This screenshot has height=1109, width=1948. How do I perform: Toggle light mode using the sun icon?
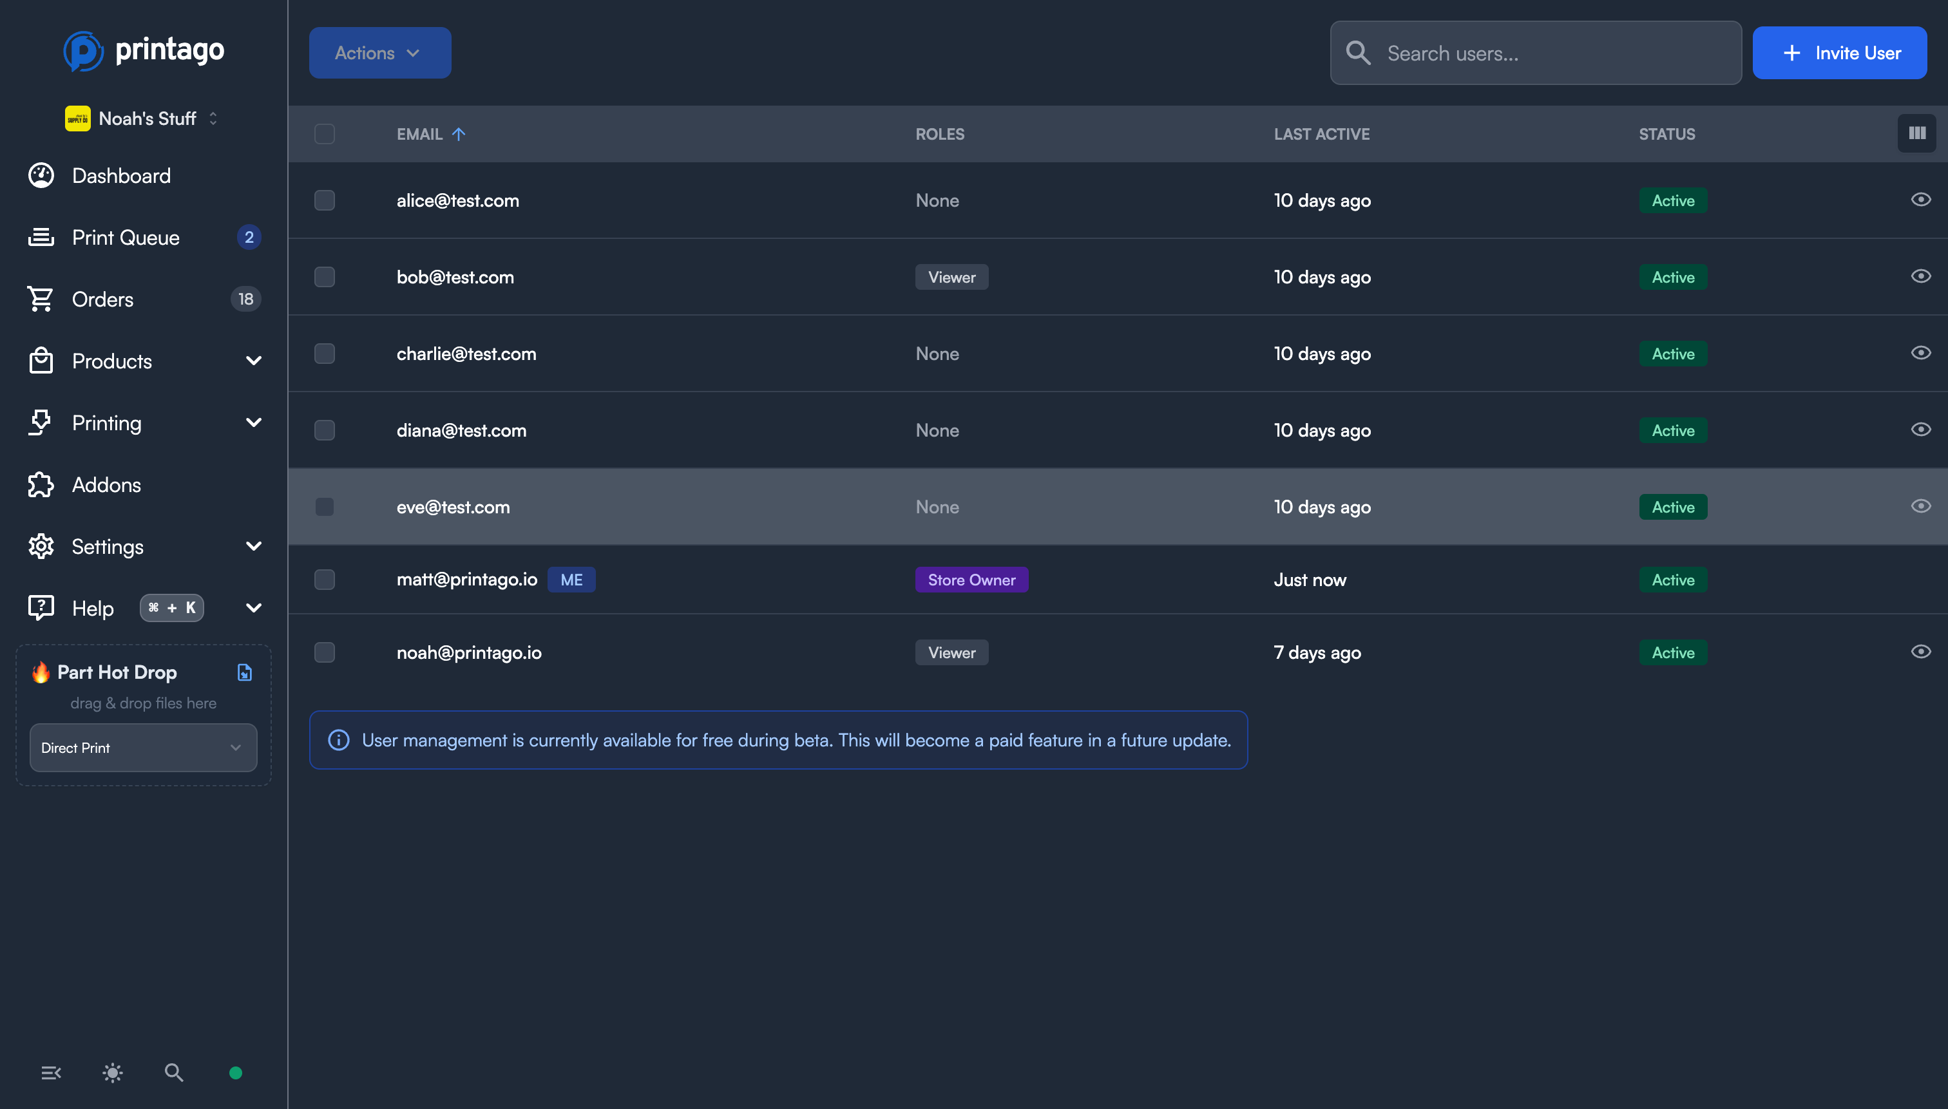[112, 1072]
